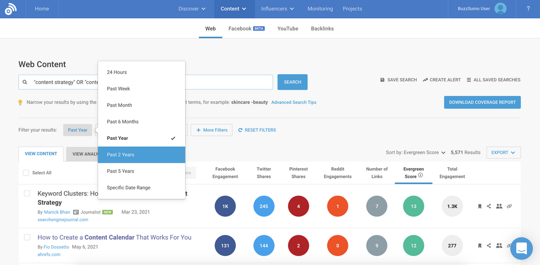The height and width of the screenshot is (265, 540).
Task: Expand the Sort by Evergreen Score dropdown
Action: click(416, 152)
